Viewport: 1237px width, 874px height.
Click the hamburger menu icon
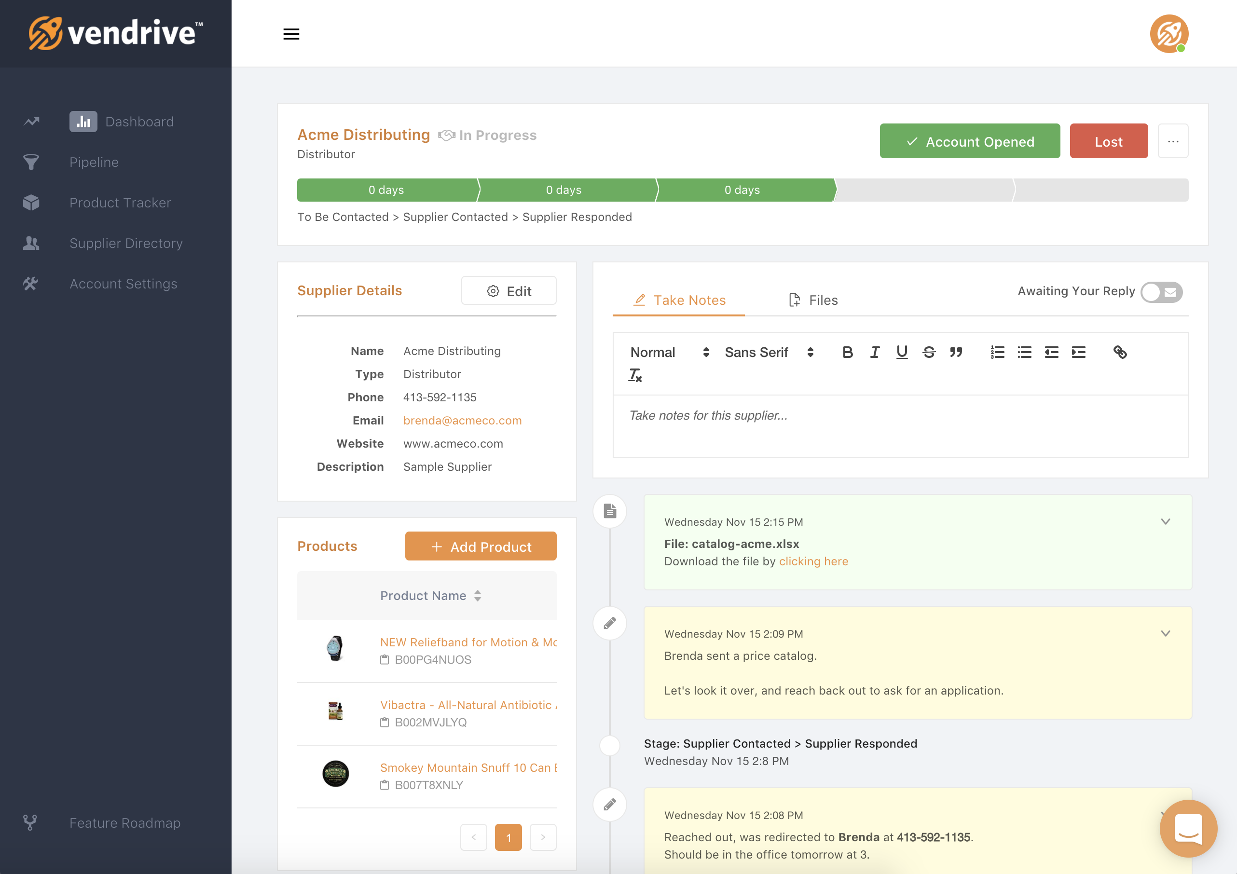291,34
